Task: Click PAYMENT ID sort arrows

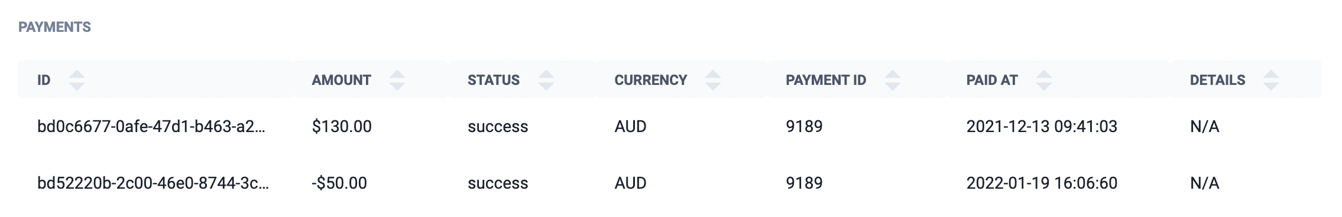Action: pos(893,80)
